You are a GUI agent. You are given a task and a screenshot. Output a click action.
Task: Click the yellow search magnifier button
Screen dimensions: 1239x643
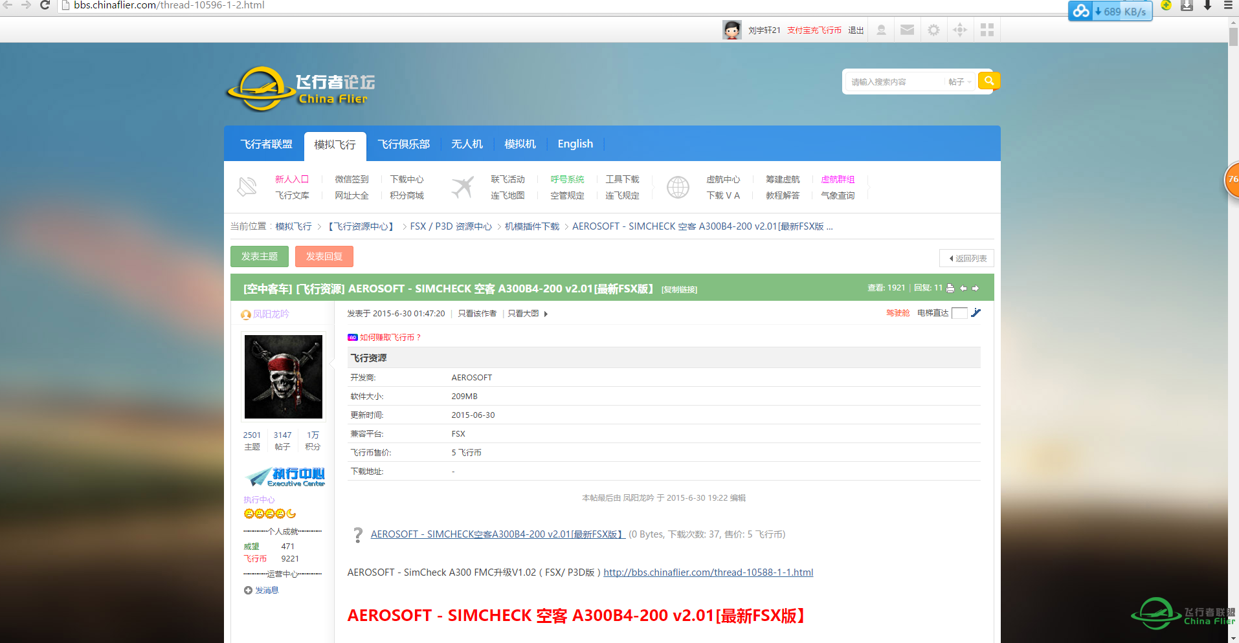[x=988, y=81]
